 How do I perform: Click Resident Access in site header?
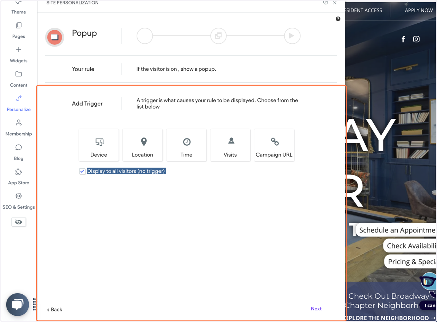click(363, 10)
